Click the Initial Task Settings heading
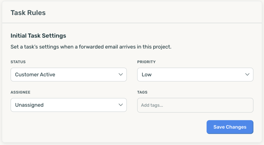The image size is (264, 145). (x=38, y=36)
